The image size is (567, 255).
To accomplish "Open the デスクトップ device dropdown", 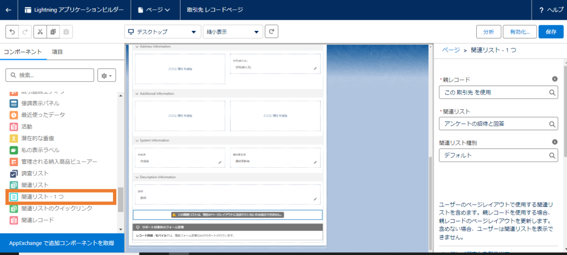I will pyautogui.click(x=162, y=32).
